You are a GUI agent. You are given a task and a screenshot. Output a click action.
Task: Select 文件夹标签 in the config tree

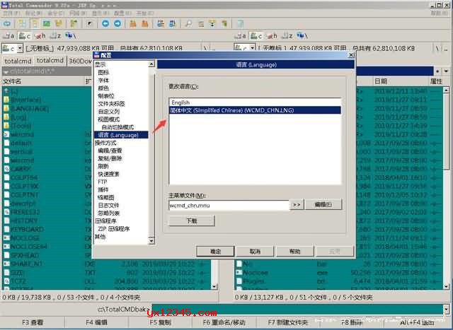(112, 104)
